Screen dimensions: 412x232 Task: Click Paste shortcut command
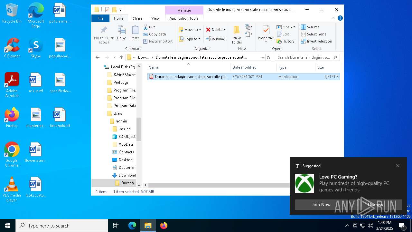(x=158, y=41)
